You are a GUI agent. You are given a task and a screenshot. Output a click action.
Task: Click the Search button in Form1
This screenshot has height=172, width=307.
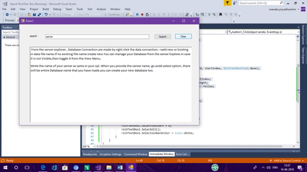pos(162,37)
